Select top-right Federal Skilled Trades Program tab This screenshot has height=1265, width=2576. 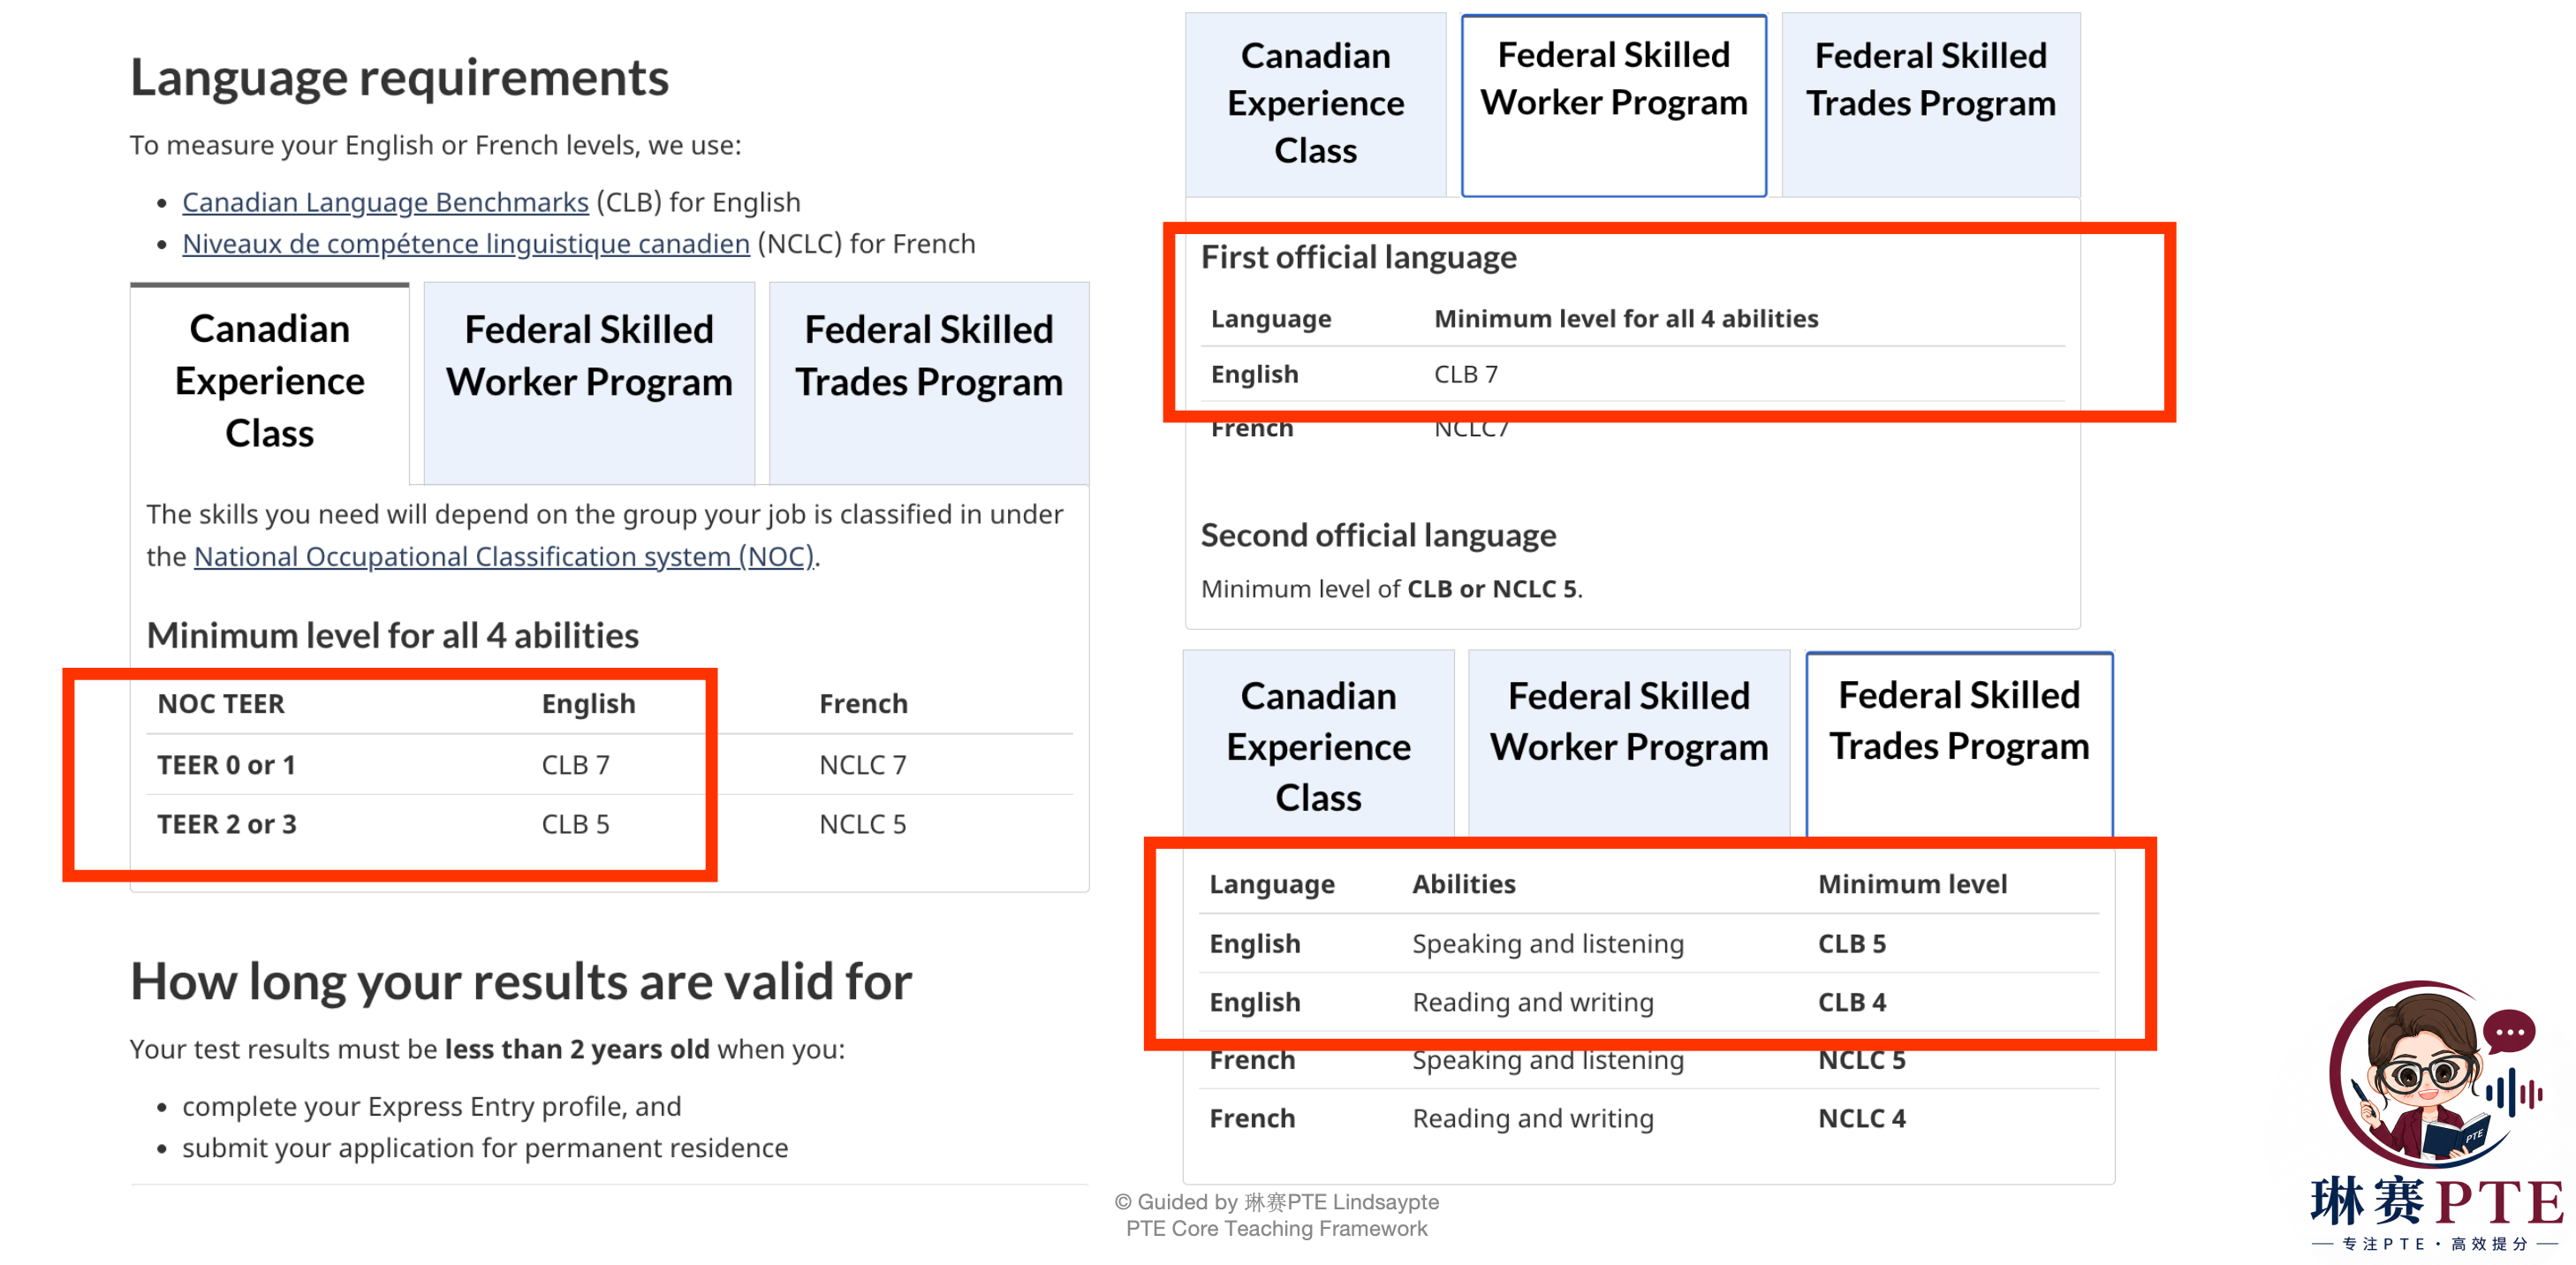pos(1930,104)
